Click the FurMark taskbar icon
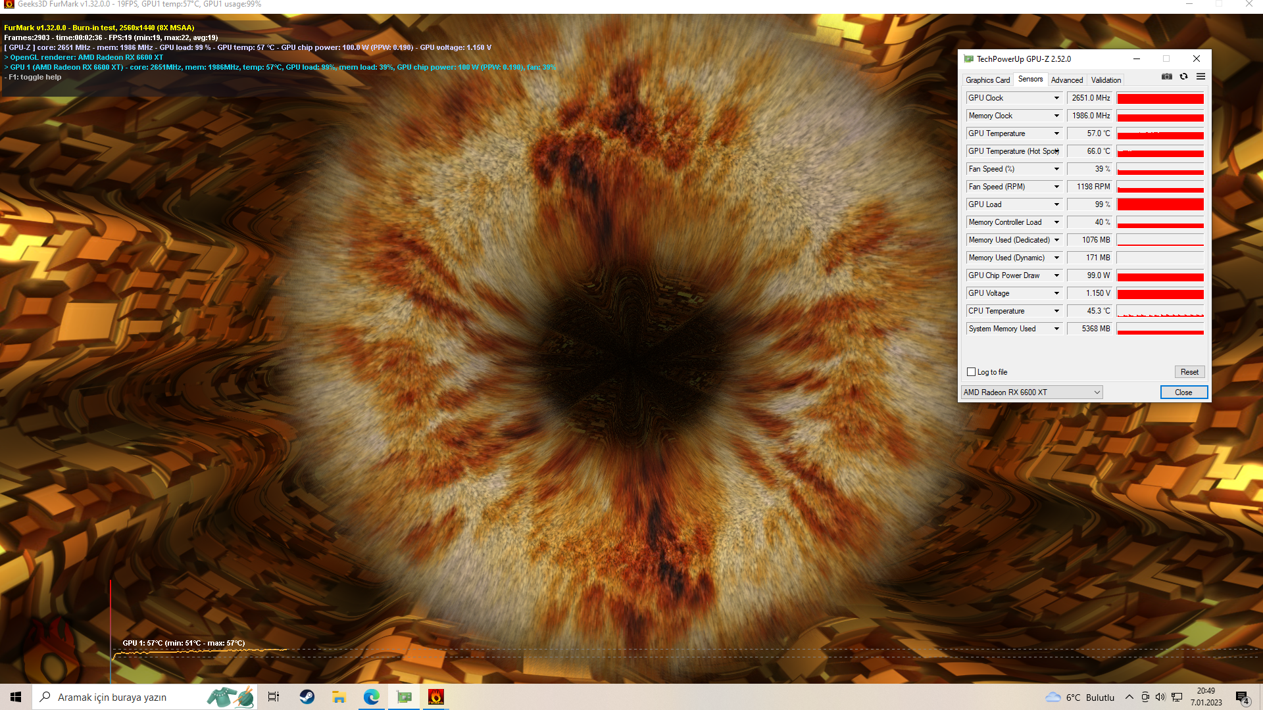The width and height of the screenshot is (1263, 710). coord(436,697)
